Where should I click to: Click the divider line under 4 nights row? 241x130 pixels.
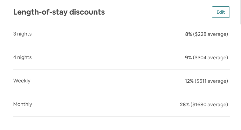[x=121, y=69]
